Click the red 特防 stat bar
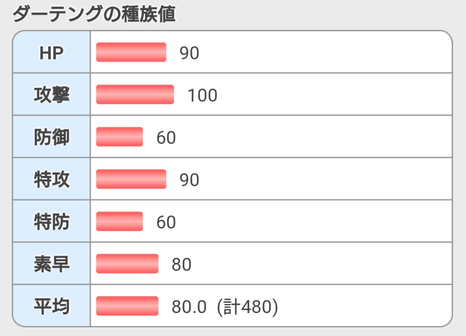 pyautogui.click(x=119, y=221)
